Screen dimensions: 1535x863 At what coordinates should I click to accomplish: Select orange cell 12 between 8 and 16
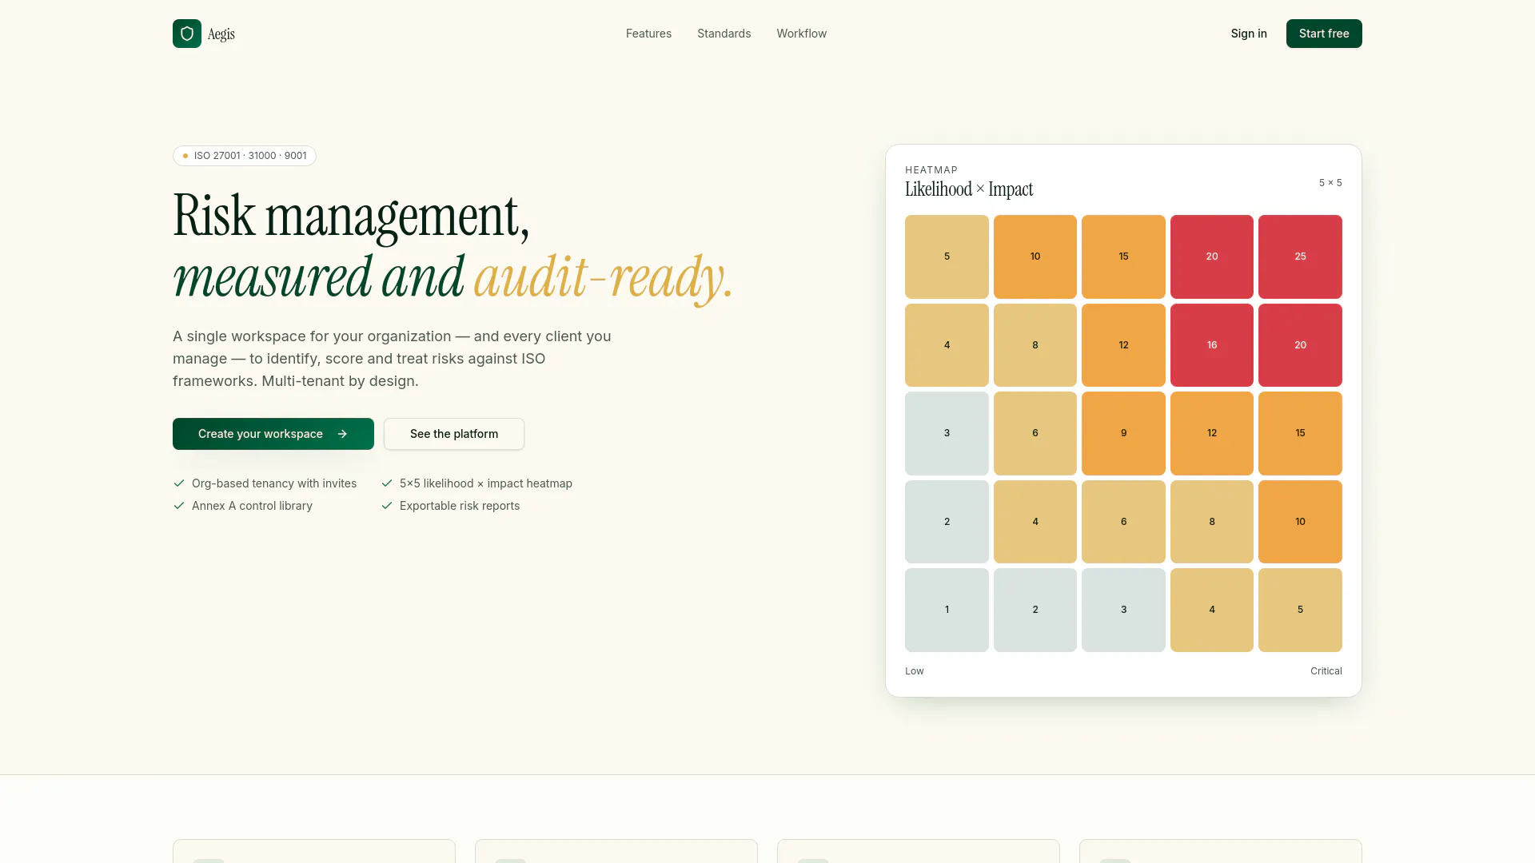(x=1123, y=345)
